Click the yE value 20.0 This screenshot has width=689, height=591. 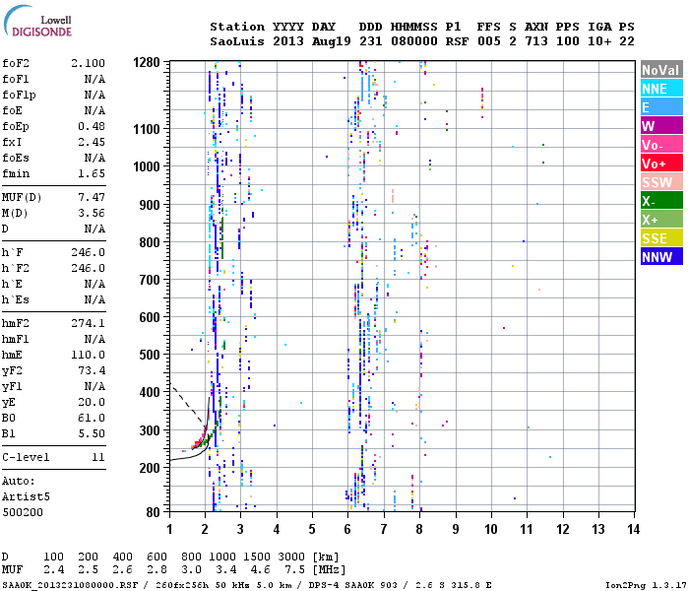tap(92, 402)
